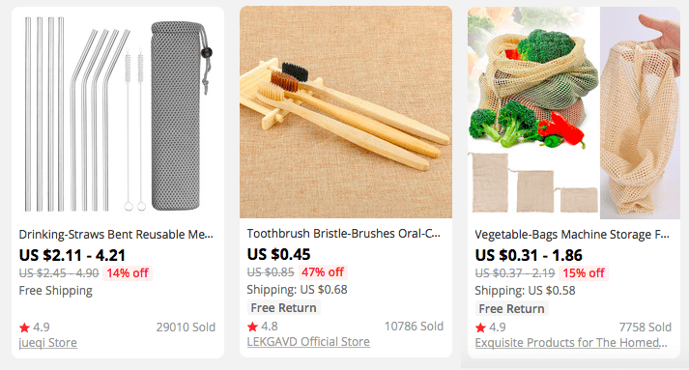This screenshot has height=370, width=689.
Task: Open the Toothbrush Bristle-Brushes title link
Action: [x=344, y=234]
